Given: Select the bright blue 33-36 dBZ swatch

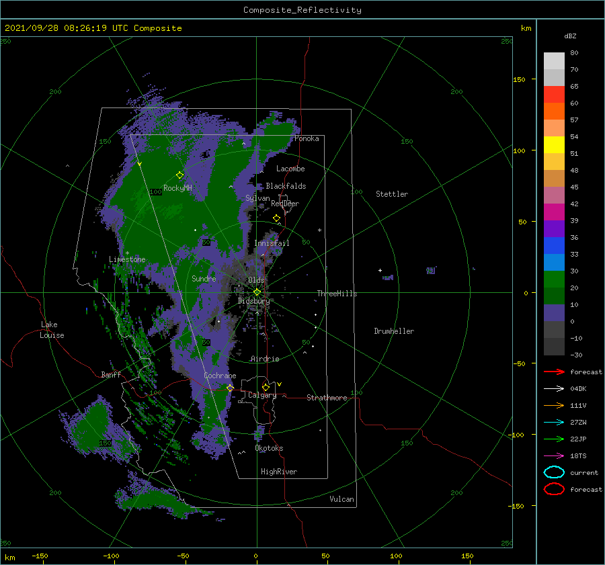Looking at the screenshot, I should [554, 245].
